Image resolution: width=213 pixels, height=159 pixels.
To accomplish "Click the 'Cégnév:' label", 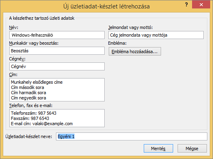I will pos(17,59).
